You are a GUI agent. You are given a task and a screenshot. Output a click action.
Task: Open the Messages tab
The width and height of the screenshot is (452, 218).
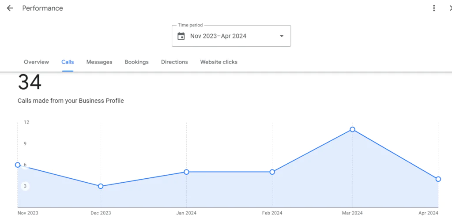pos(99,62)
